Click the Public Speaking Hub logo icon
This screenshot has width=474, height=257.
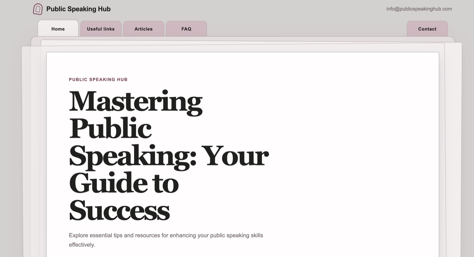coord(38,9)
